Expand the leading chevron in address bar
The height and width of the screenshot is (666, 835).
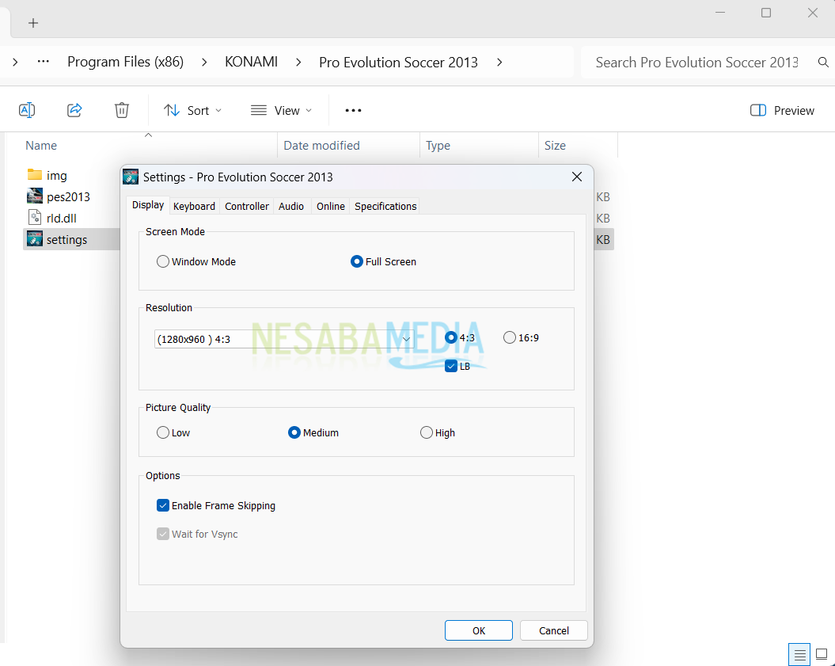(15, 63)
